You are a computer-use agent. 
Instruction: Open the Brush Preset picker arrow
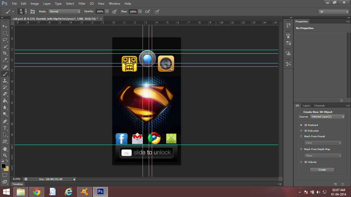(x=26, y=12)
